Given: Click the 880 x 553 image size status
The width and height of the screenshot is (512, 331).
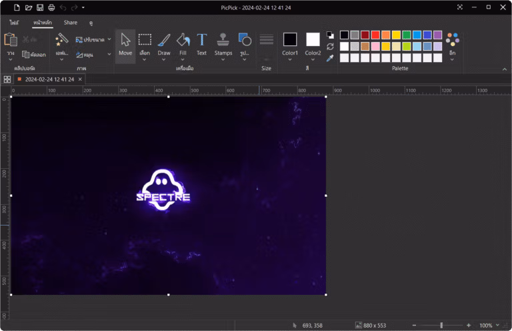Looking at the screenshot, I should click(371, 325).
